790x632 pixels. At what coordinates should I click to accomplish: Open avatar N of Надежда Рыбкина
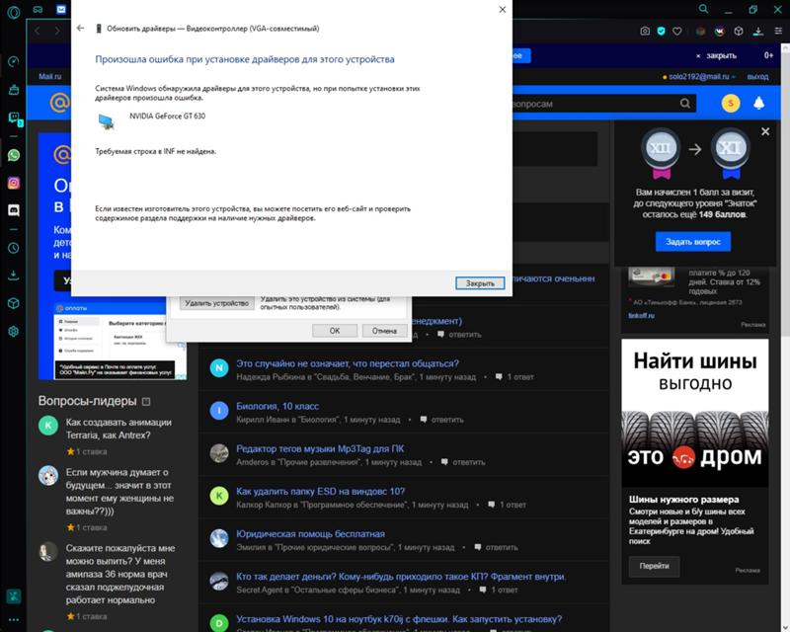tap(219, 368)
